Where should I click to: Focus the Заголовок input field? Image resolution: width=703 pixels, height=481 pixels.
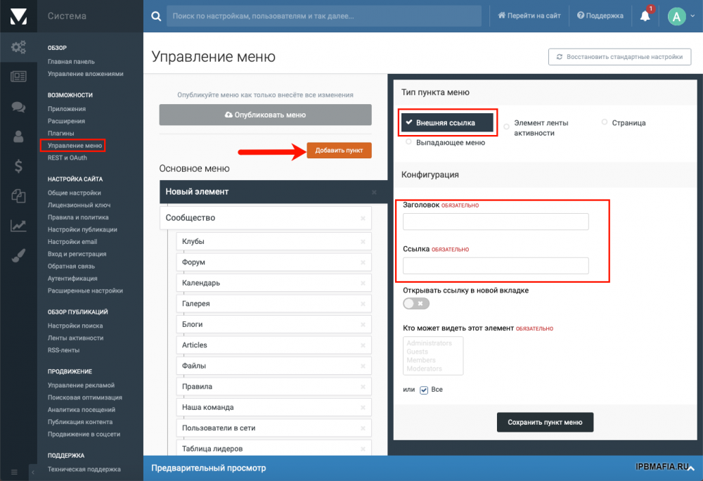click(496, 222)
